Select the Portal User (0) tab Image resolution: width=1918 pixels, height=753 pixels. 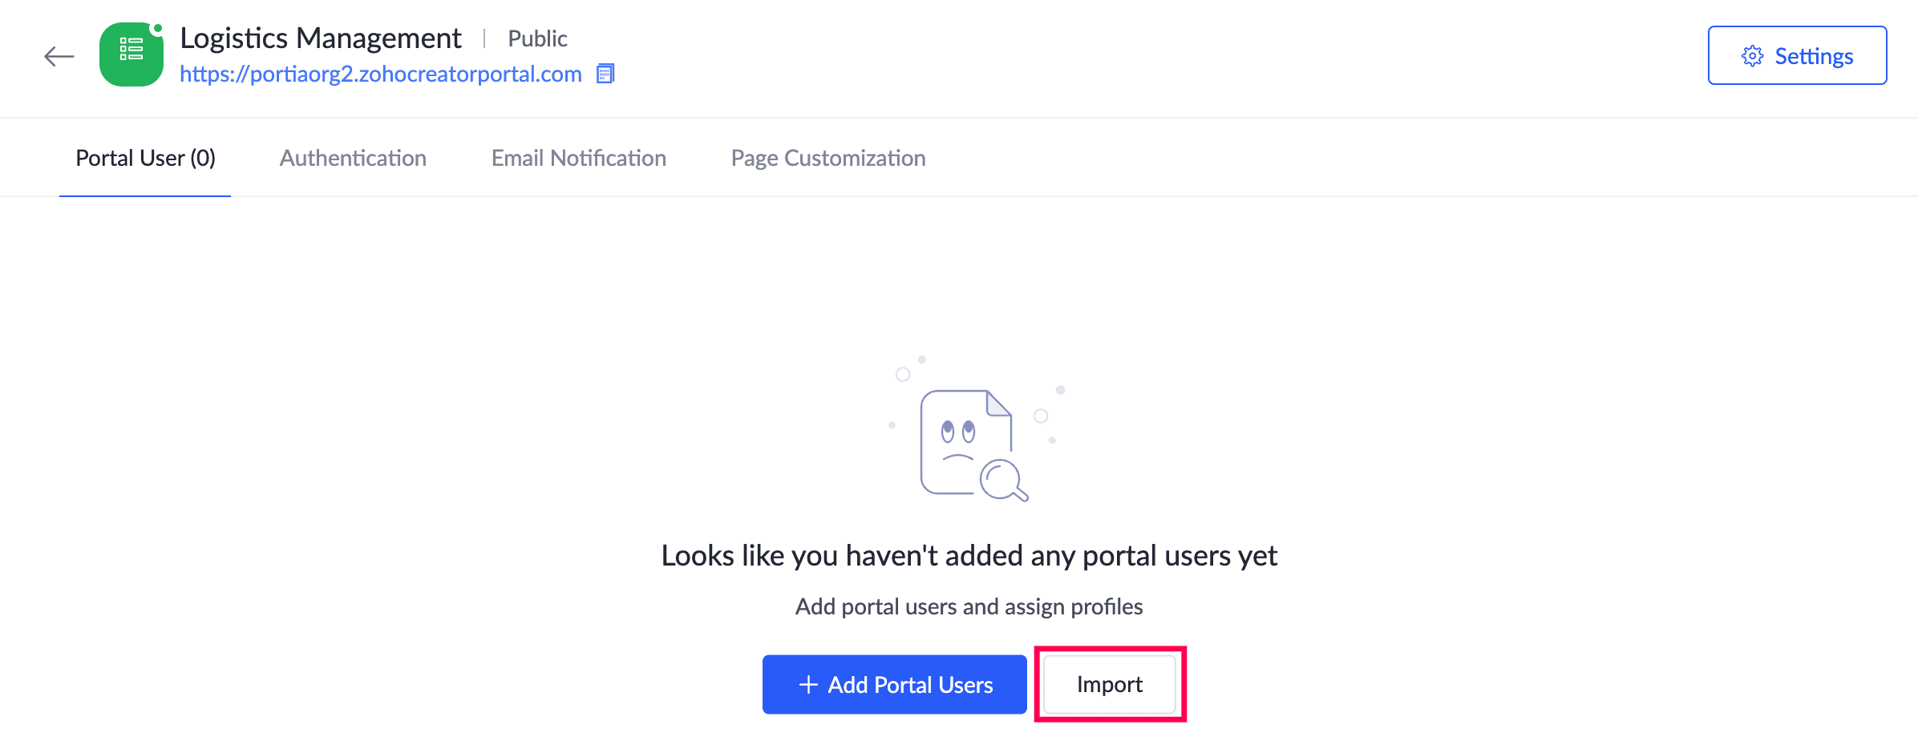tap(145, 158)
